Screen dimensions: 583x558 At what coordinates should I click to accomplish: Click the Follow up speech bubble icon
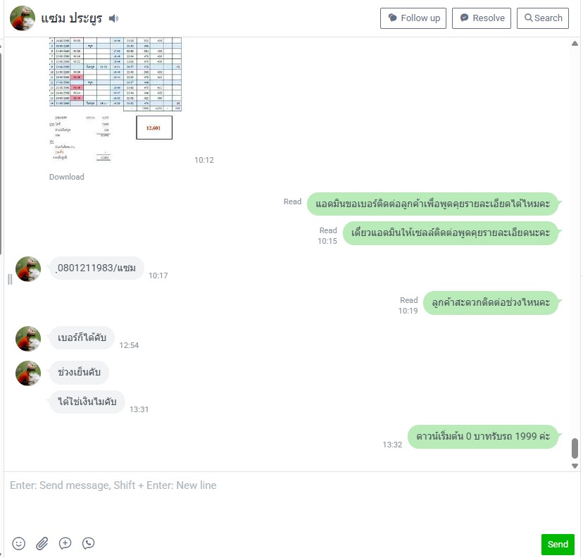[x=393, y=18]
